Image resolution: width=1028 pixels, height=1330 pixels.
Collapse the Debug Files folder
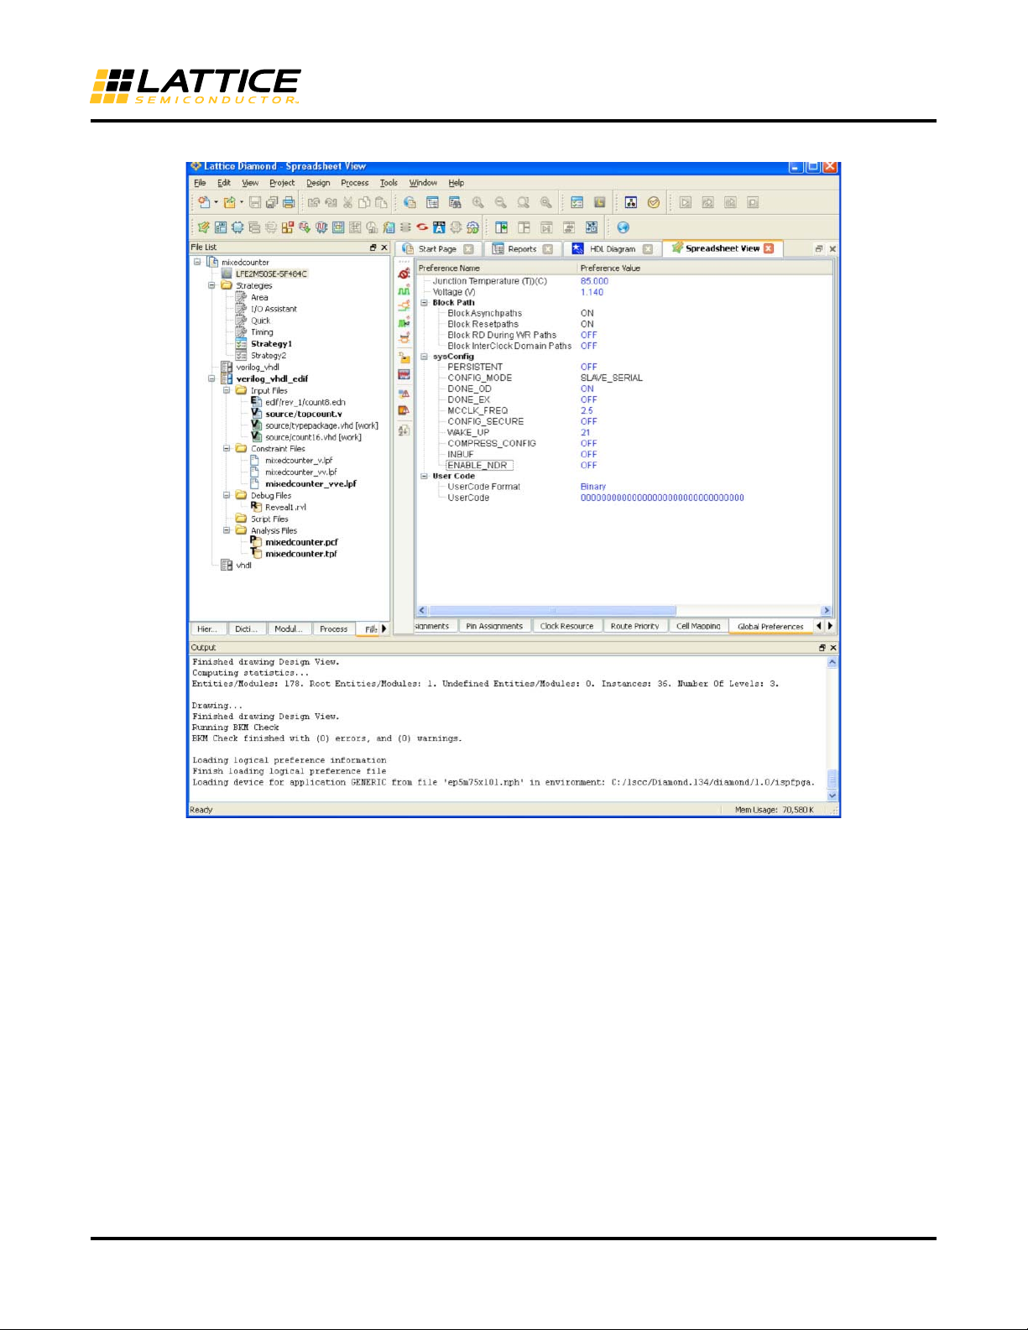pos(227,495)
